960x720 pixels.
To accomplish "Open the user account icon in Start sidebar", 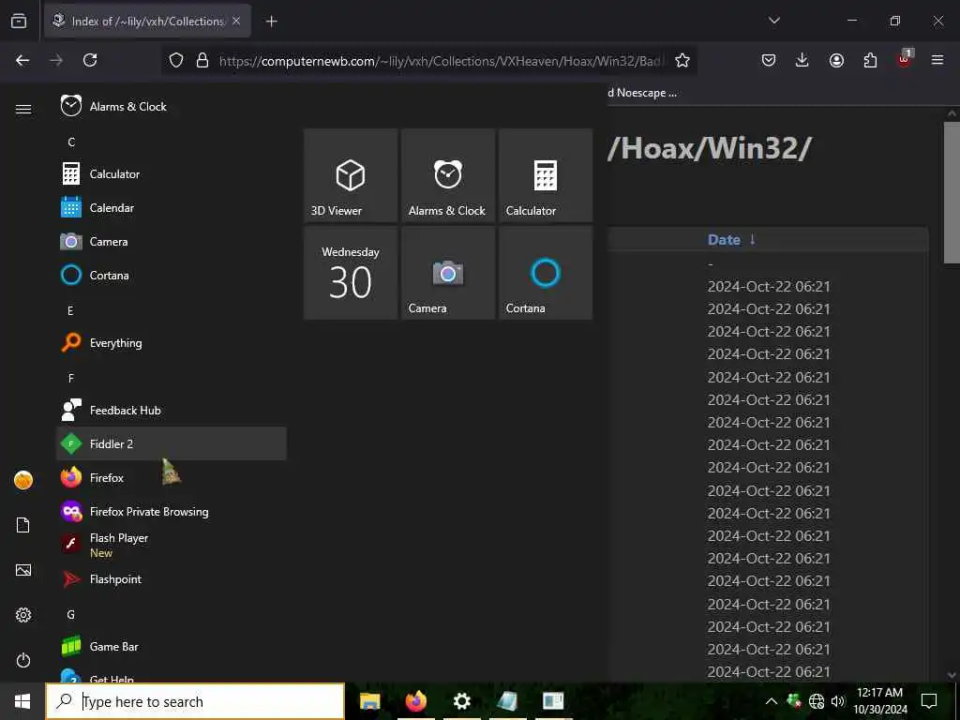I will [23, 480].
